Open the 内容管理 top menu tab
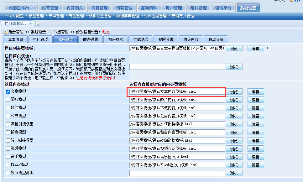This screenshot has width=303, height=182. pyautogui.click(x=50, y=8)
